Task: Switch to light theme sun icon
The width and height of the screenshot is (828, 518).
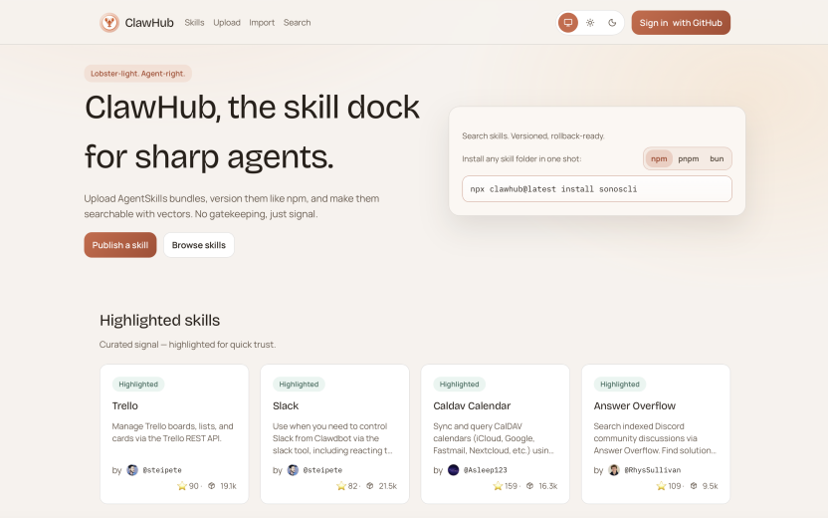Action: pyautogui.click(x=590, y=23)
